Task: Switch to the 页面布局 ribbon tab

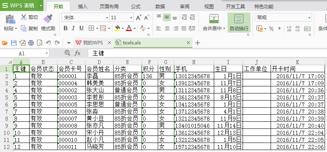Action: [109, 6]
